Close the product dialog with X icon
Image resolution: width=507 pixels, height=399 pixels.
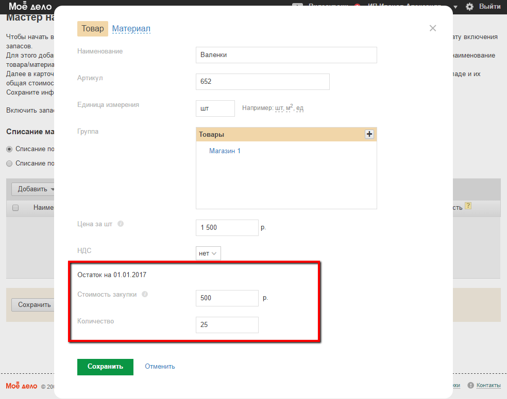pos(433,28)
